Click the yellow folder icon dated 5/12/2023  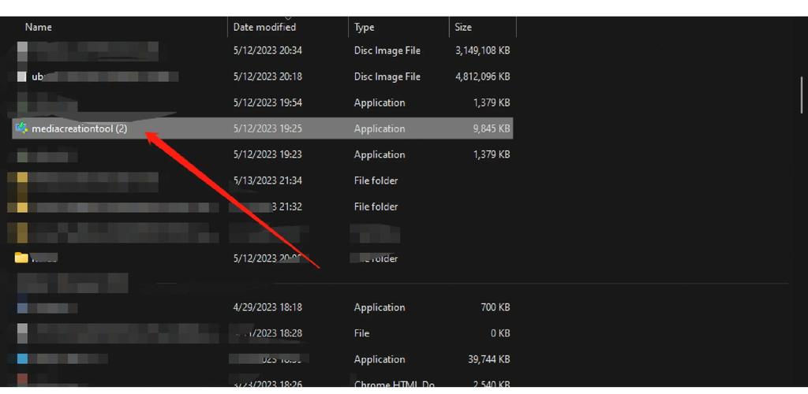point(21,258)
